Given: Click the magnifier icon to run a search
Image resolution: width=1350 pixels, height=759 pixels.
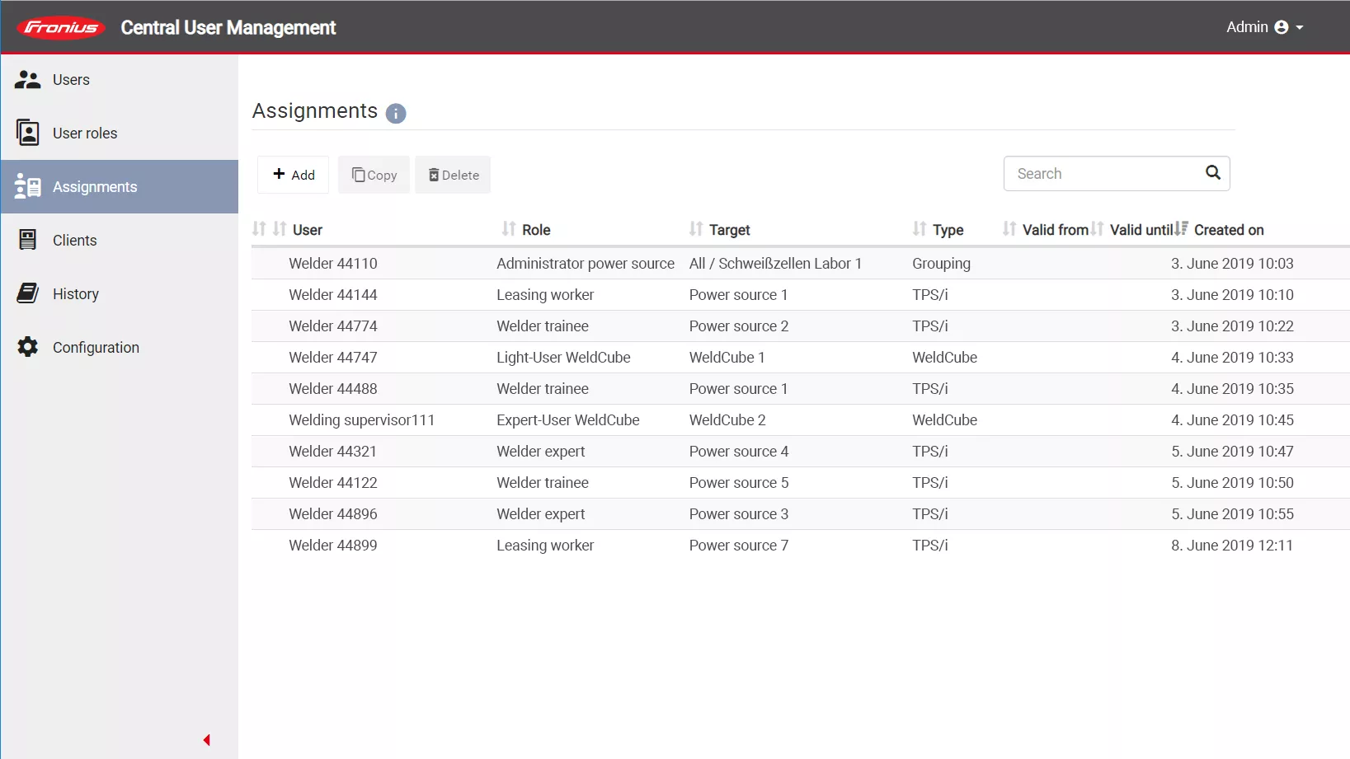Looking at the screenshot, I should pyautogui.click(x=1212, y=172).
